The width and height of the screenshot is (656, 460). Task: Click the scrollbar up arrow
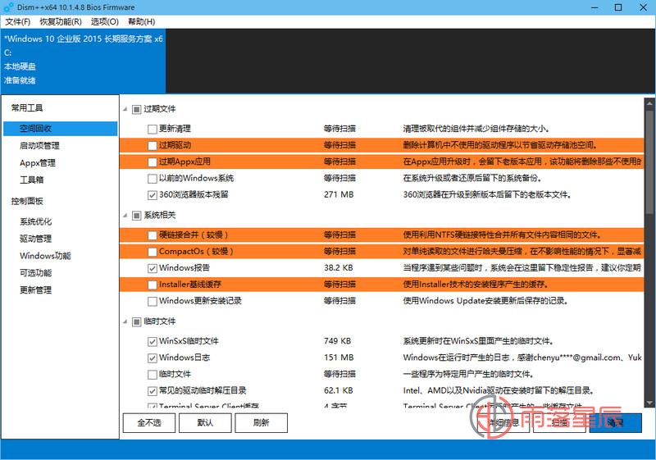(x=649, y=102)
